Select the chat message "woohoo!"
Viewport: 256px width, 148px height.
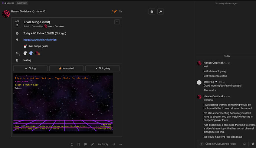coord(209,100)
